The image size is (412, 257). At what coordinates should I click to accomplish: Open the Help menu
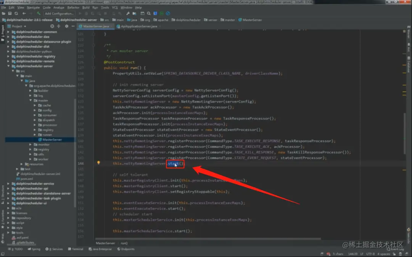click(138, 8)
